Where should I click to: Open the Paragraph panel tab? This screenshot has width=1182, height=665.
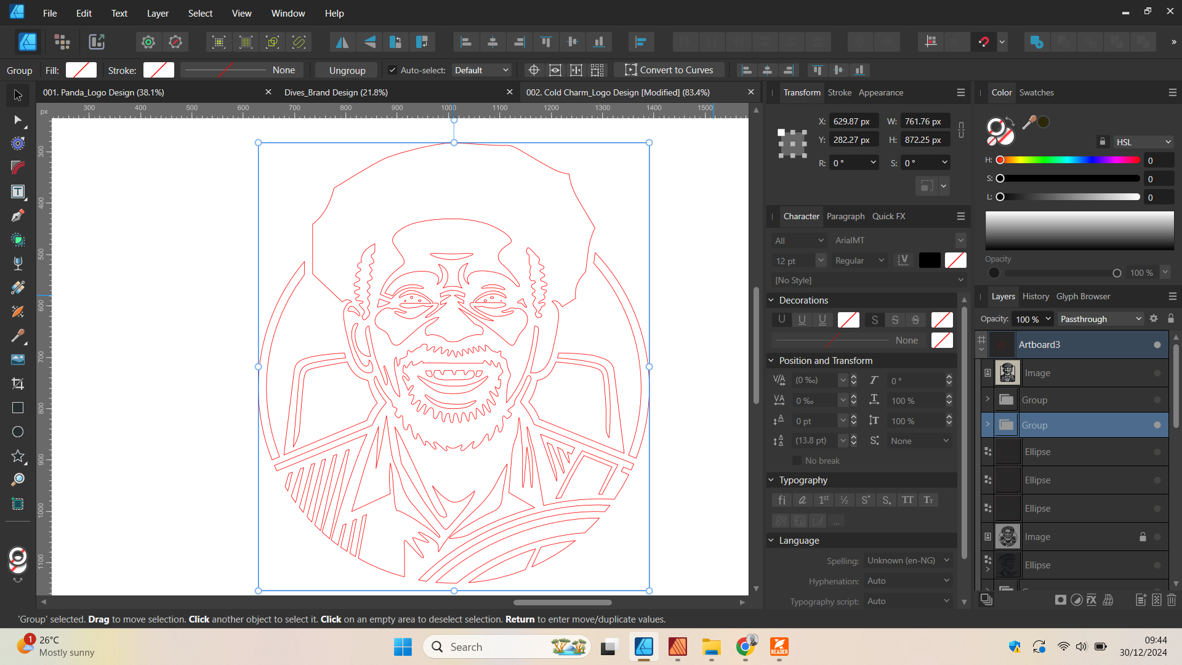click(845, 216)
